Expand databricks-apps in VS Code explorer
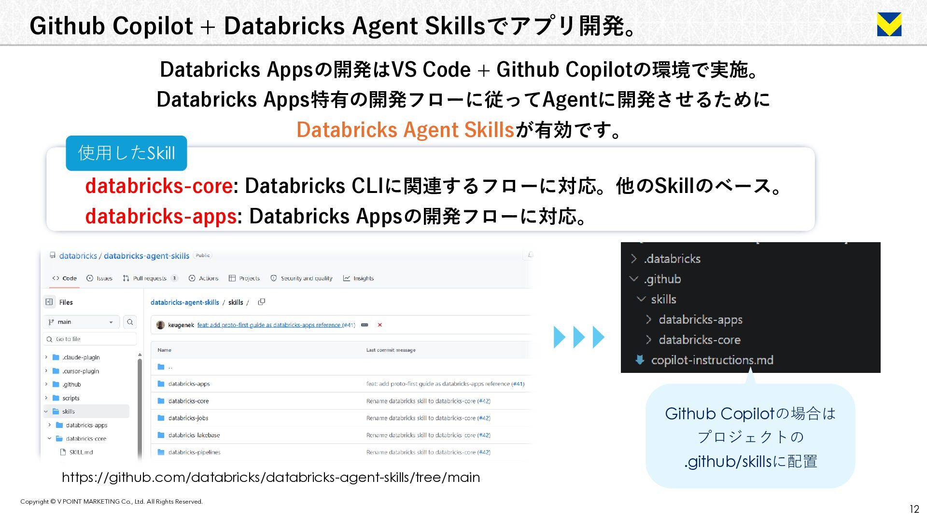 pos(649,319)
